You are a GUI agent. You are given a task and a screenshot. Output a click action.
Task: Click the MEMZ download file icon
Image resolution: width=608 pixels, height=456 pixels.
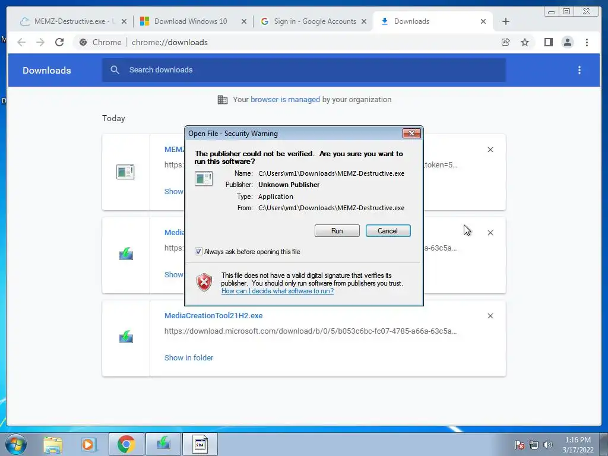[125, 172]
